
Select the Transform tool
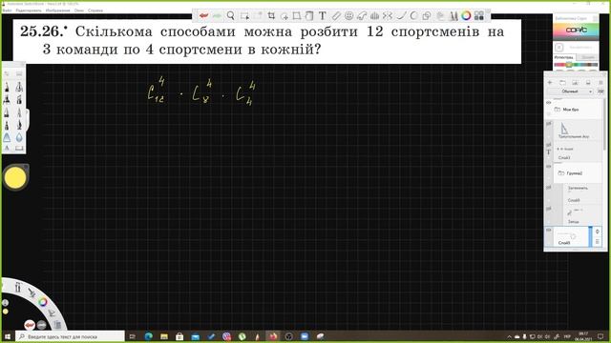coord(297,16)
